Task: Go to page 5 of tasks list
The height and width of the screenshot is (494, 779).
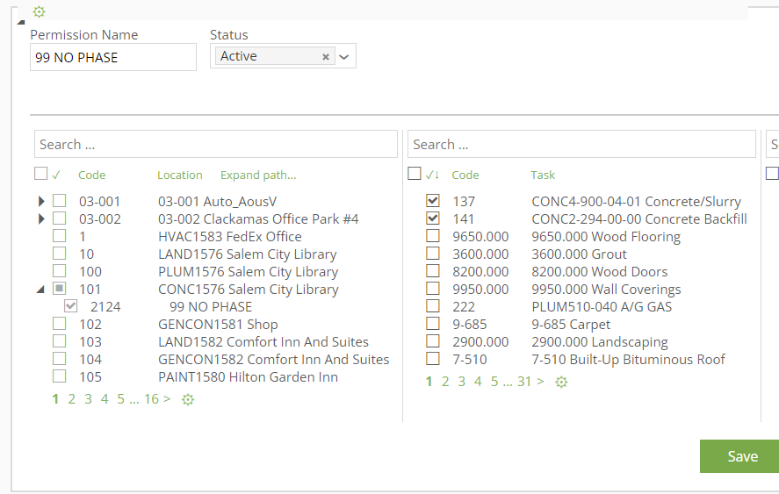Action: (x=494, y=382)
